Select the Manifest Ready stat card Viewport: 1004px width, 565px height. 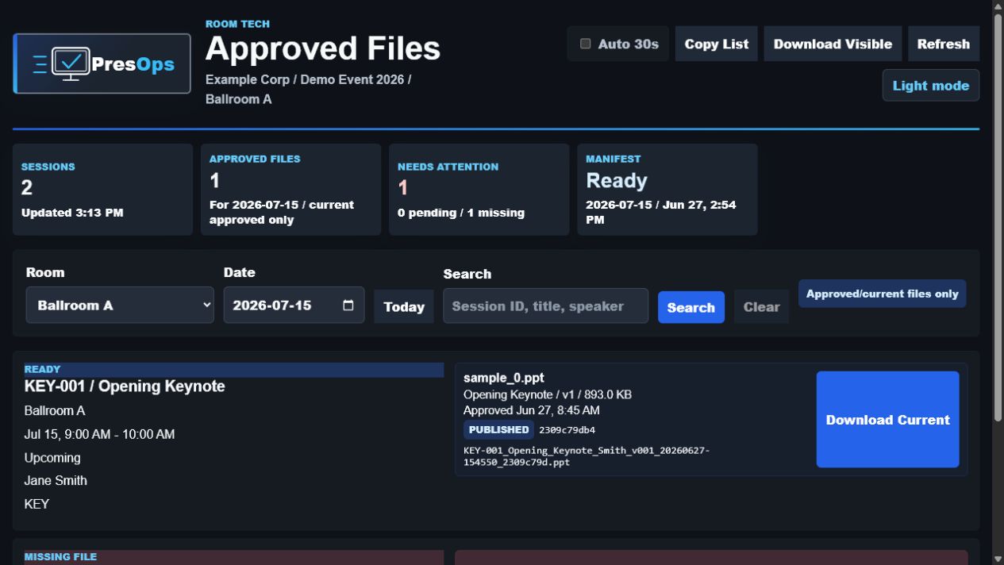click(667, 190)
